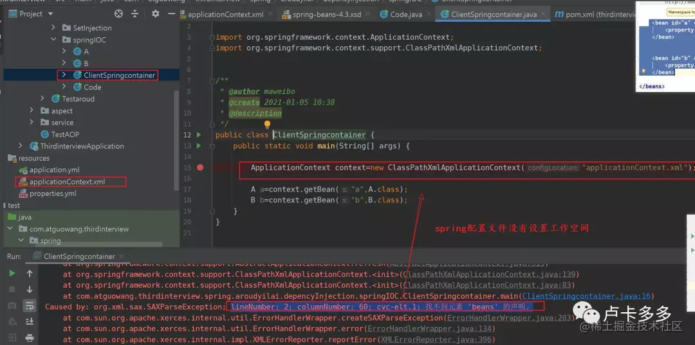Expand ThirdinterviewApplication node arrow
Image resolution: width=695 pixels, height=345 pixels.
[x=21, y=146]
